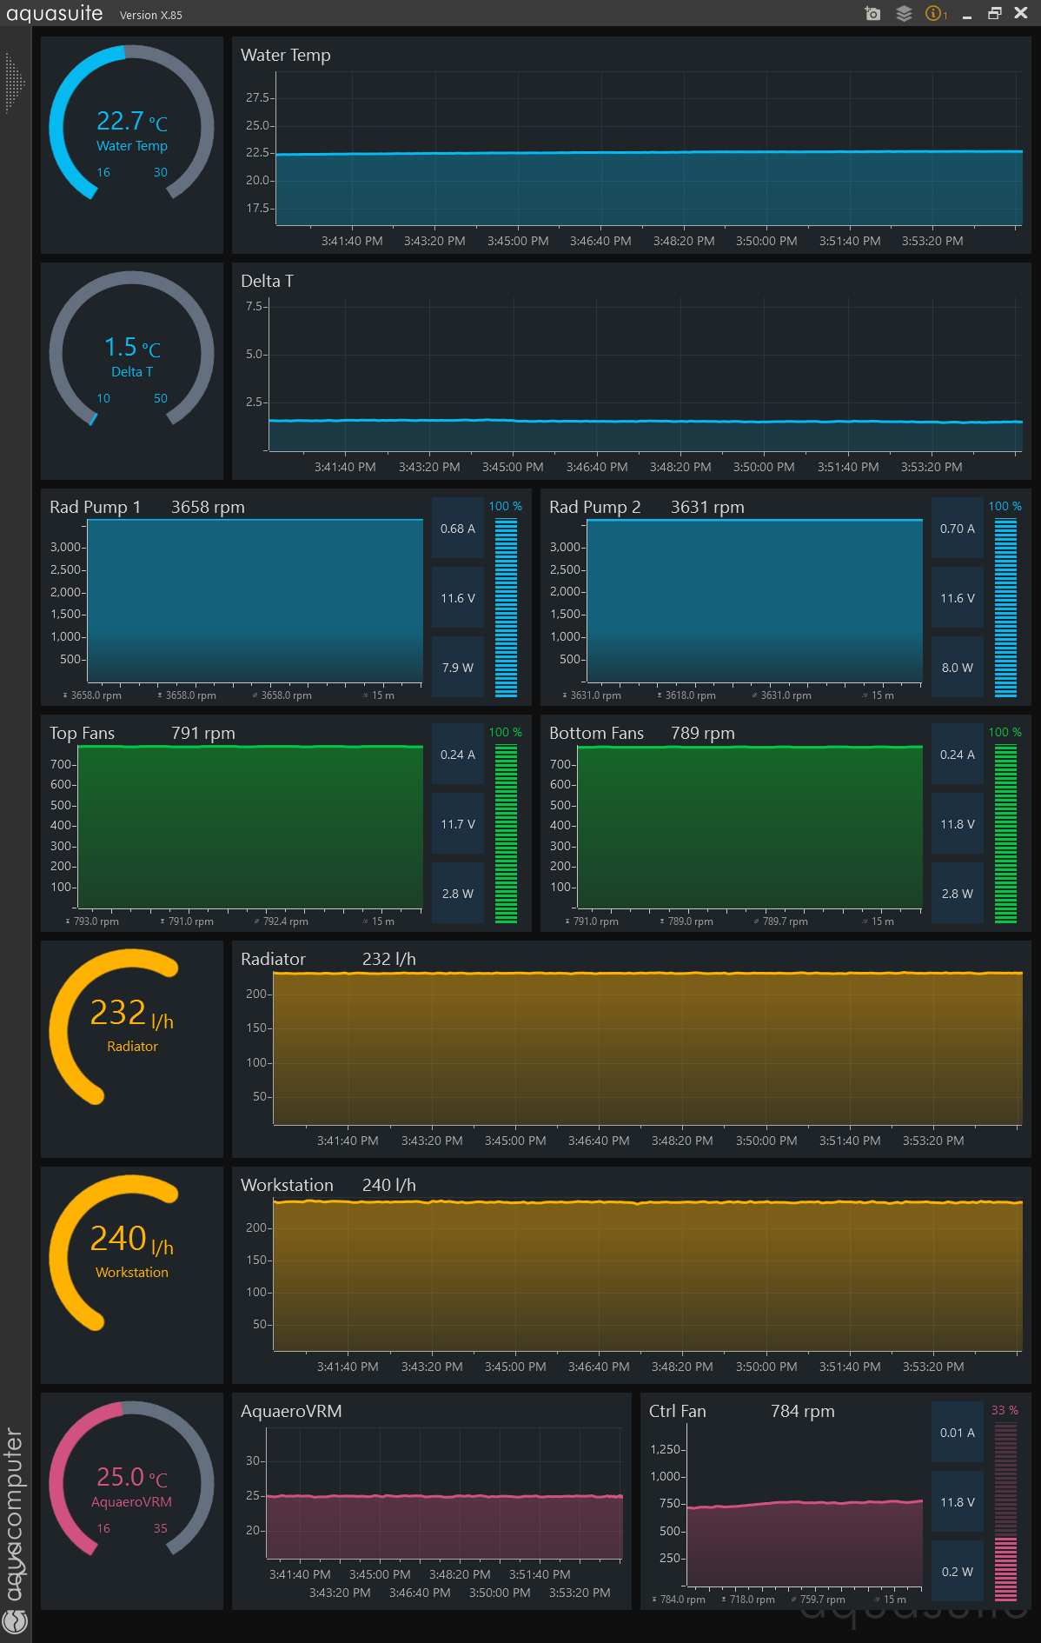Click the orange info notification icon
1041x1643 pixels.
pyautogui.click(x=934, y=13)
